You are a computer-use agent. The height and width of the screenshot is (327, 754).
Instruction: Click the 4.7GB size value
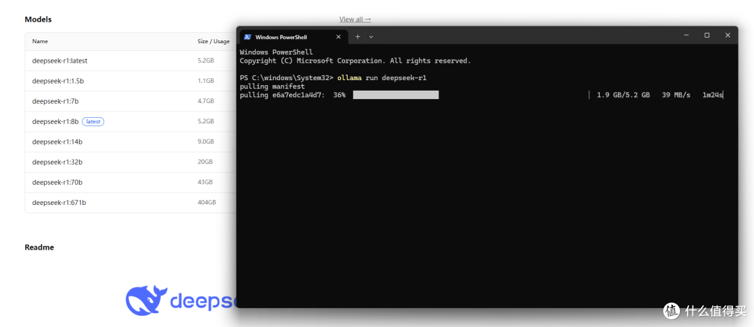click(206, 101)
